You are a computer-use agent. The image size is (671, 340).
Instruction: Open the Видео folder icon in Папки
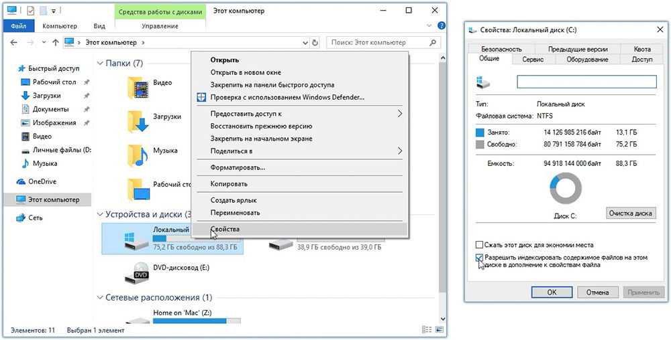click(138, 86)
